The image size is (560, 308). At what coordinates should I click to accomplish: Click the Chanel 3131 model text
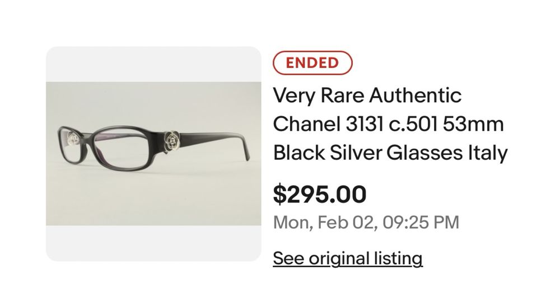(x=328, y=124)
